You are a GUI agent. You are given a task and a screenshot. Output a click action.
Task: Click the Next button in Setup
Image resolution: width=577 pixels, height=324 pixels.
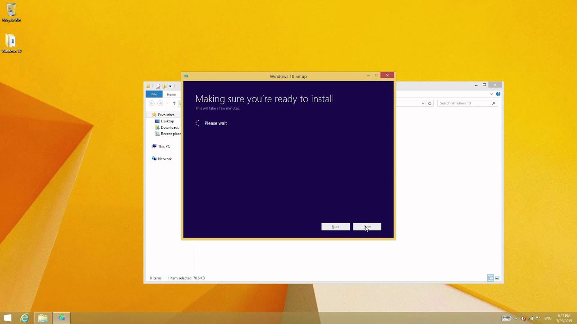coord(367,227)
